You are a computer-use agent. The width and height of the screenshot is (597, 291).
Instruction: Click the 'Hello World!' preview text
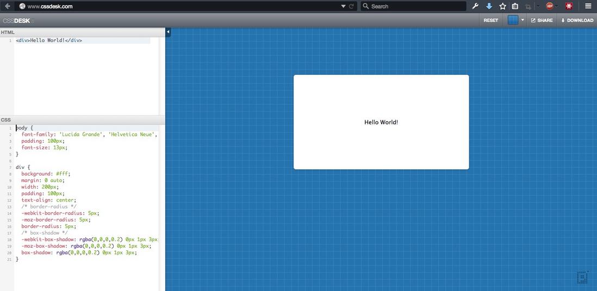coord(381,123)
